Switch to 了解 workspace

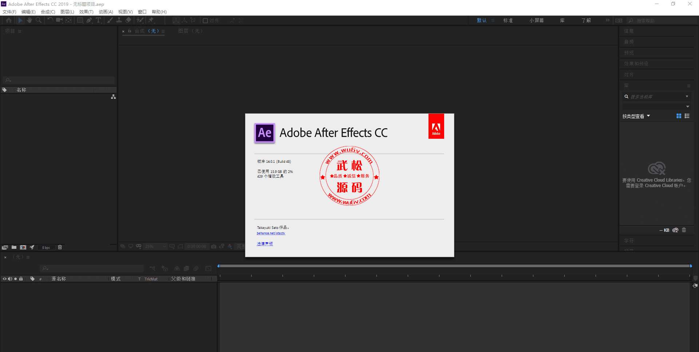[586, 20]
